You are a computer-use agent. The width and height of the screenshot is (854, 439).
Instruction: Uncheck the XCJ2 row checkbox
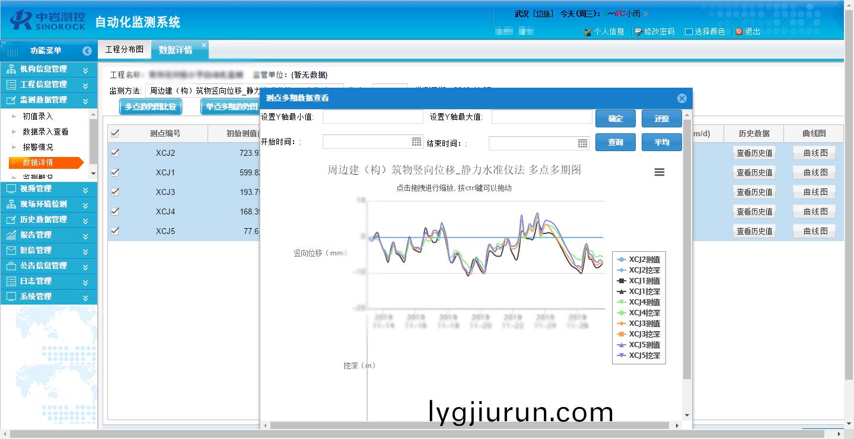click(115, 152)
